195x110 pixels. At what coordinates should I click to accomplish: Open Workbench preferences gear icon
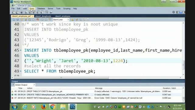[173, 12]
